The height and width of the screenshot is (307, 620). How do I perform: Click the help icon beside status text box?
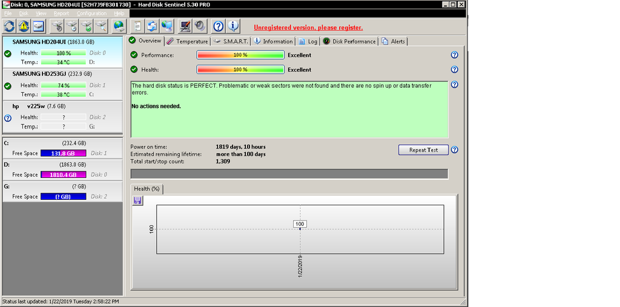455,85
